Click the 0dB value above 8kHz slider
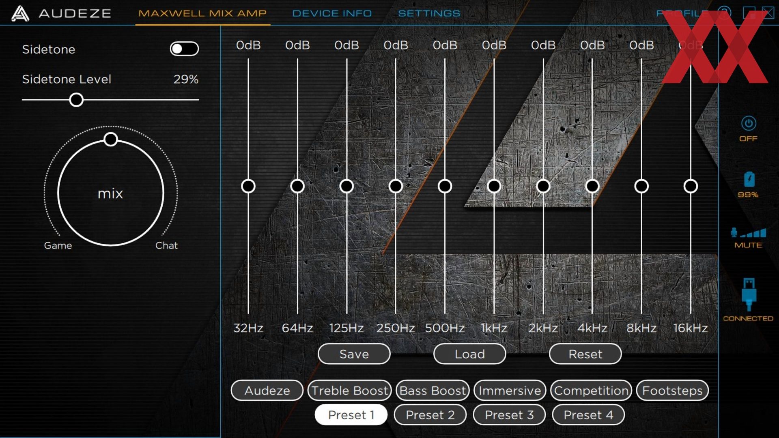This screenshot has height=438, width=779. [x=641, y=45]
